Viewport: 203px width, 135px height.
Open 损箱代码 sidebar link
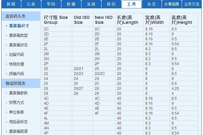click(16, 74)
